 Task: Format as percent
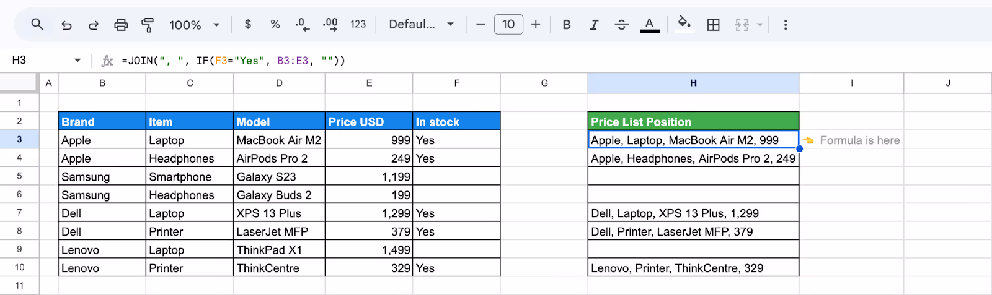coord(275,24)
